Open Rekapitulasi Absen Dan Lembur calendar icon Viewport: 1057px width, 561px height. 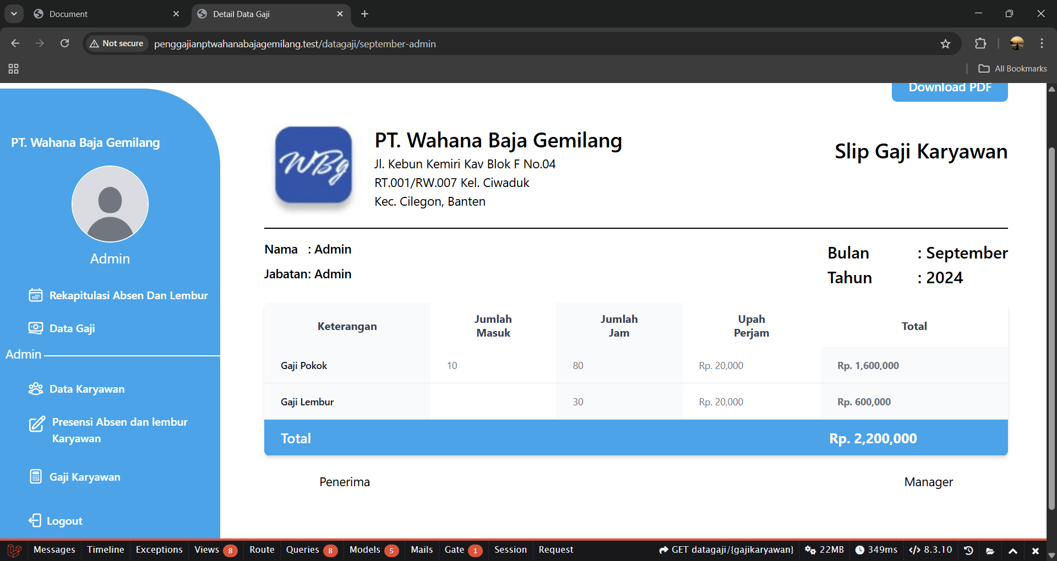pyautogui.click(x=36, y=295)
